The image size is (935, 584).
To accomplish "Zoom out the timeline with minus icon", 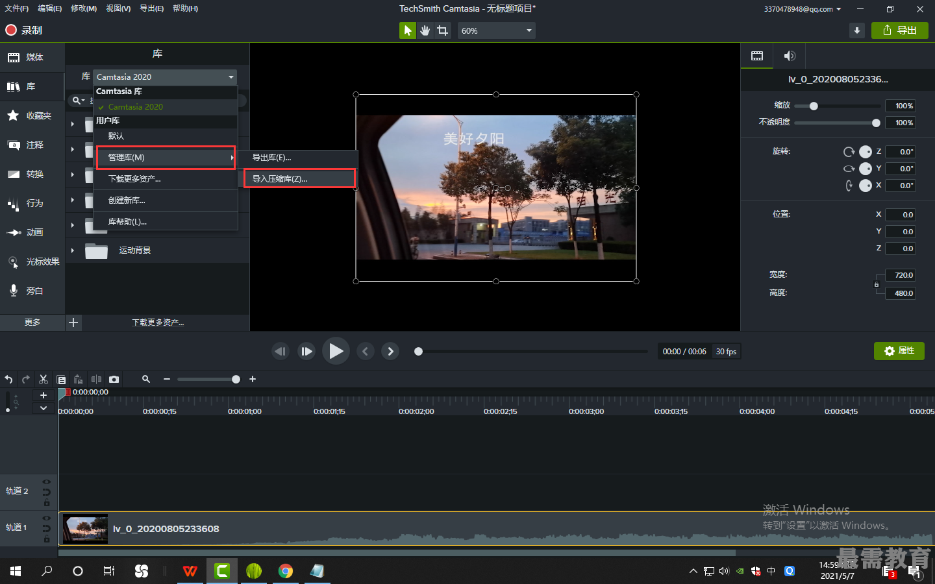I will click(167, 379).
